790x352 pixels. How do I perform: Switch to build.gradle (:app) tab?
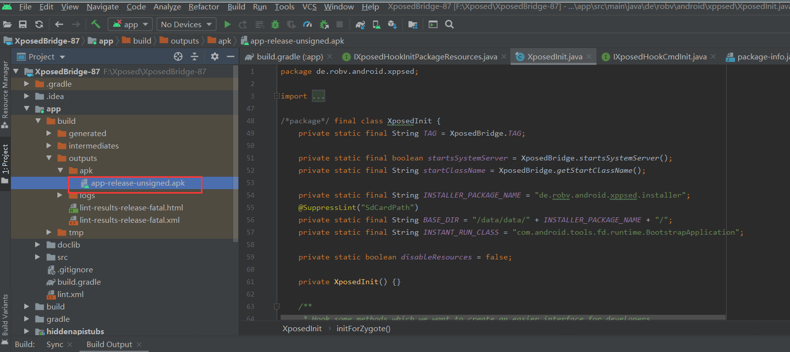click(x=290, y=56)
